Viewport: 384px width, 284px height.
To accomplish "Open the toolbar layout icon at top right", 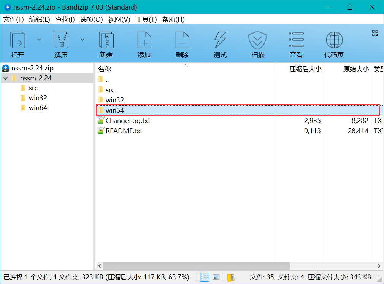I will coord(375,34).
